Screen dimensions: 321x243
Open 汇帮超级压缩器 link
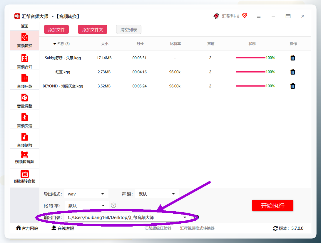(158, 228)
